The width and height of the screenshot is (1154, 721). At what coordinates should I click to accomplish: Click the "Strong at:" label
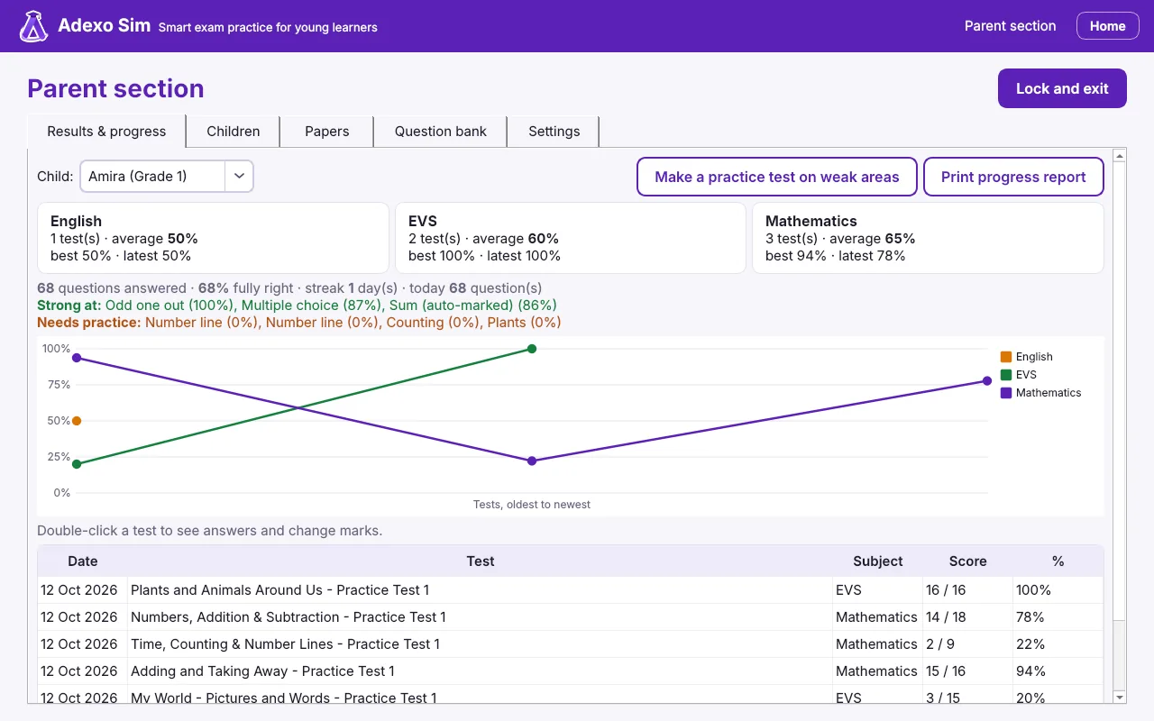coord(69,306)
